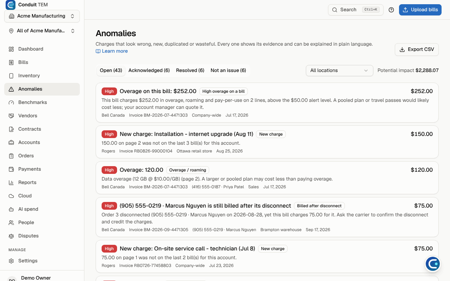
Task: Open the Inventory page
Action: point(42,76)
